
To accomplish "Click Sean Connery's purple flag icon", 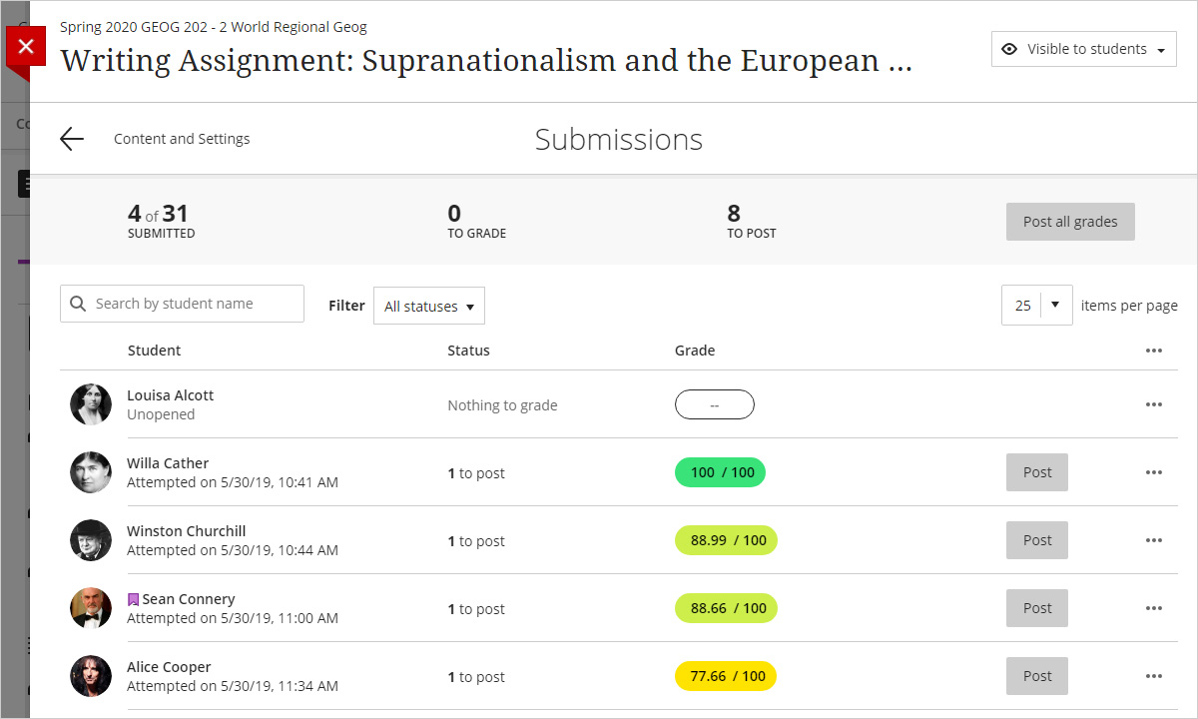I will (x=133, y=599).
